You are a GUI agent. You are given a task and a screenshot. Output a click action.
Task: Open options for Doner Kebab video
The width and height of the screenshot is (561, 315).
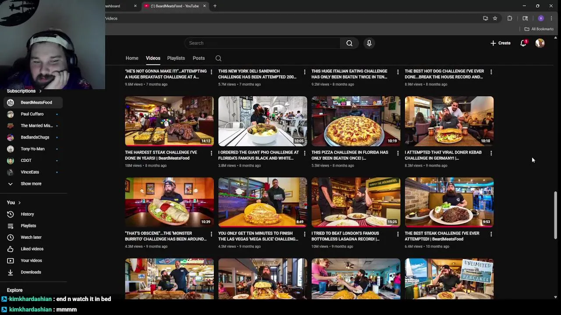[491, 153]
